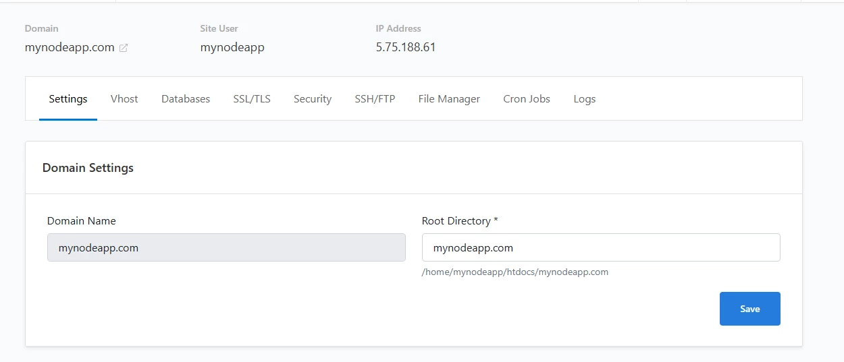Screen dimensions: 844x362
Task: Click the Site User label
Action: pos(219,28)
